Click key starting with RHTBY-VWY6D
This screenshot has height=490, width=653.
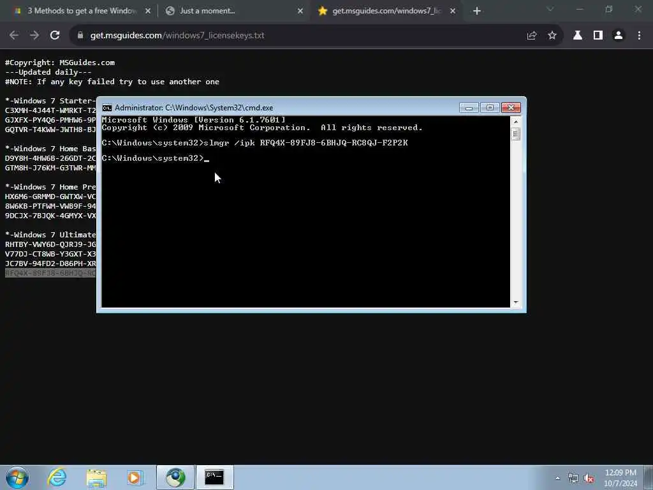[x=50, y=244]
